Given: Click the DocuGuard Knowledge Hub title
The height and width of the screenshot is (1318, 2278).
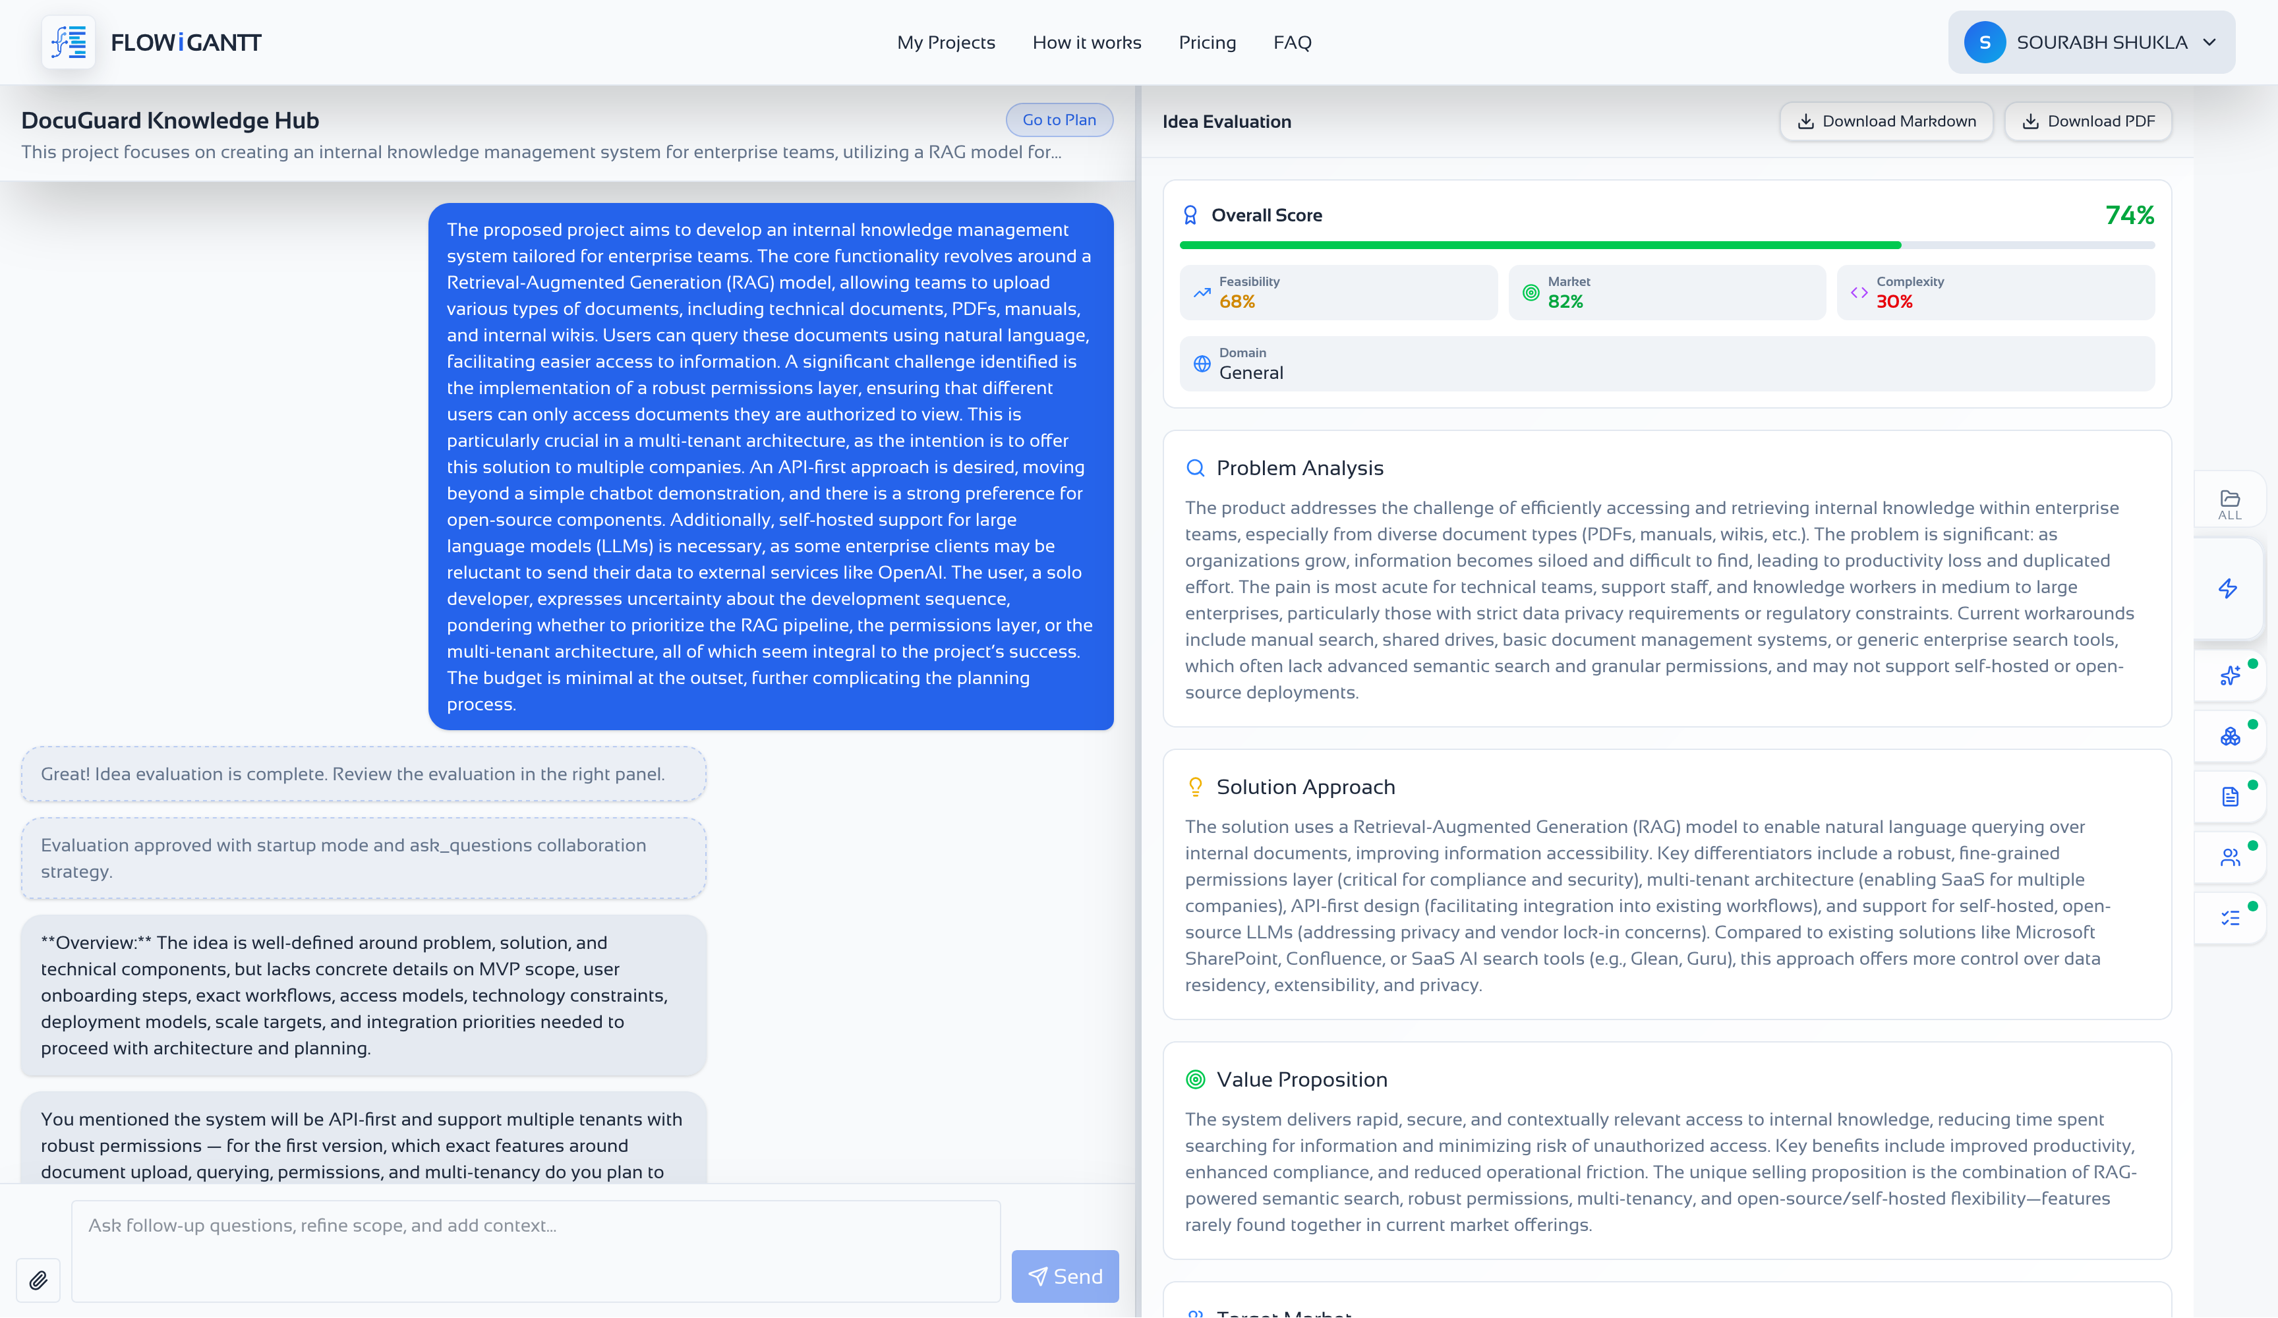Looking at the screenshot, I should (x=170, y=120).
